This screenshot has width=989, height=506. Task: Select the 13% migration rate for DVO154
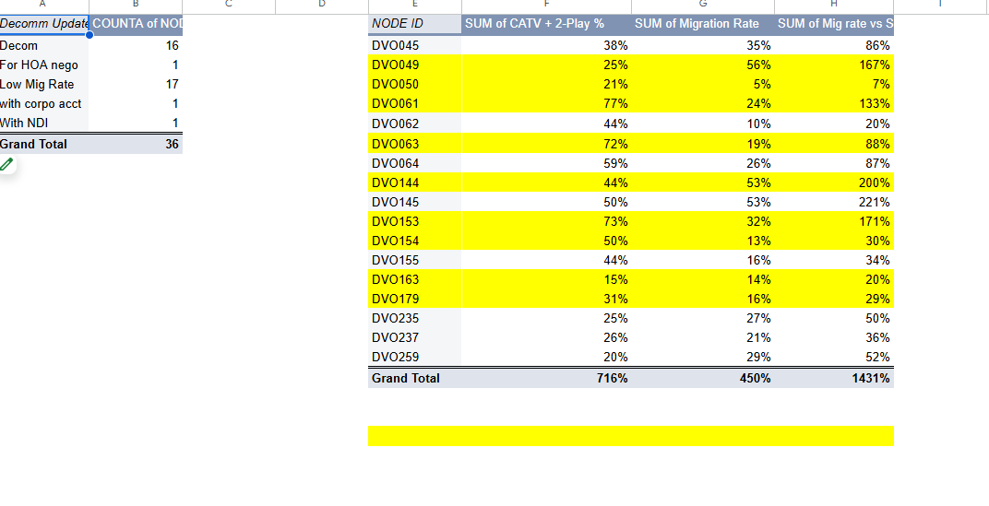click(x=703, y=241)
